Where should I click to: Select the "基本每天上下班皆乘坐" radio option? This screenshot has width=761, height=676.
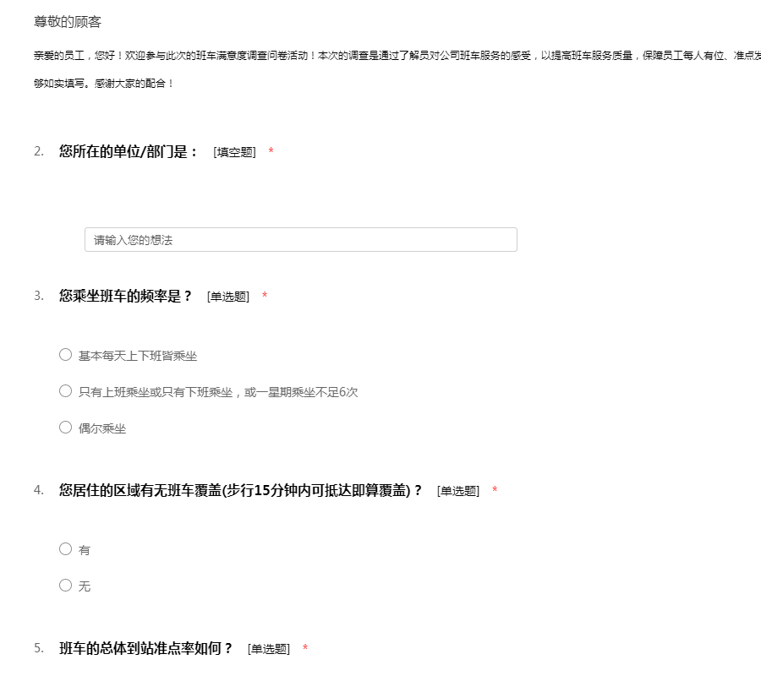pos(65,355)
